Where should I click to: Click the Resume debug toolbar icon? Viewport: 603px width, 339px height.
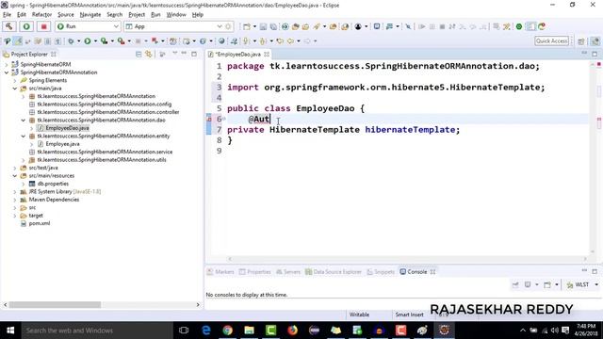pos(422,26)
